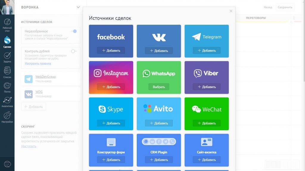Close the Источники сделок dialog

click(x=231, y=11)
